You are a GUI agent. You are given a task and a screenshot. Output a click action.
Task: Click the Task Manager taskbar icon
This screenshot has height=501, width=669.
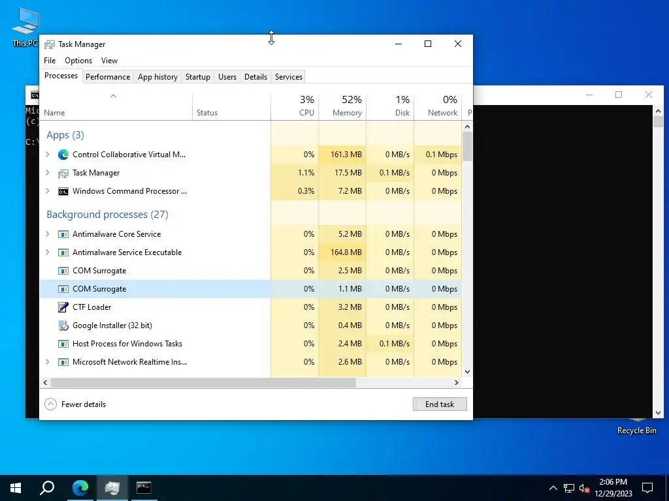coord(112,488)
